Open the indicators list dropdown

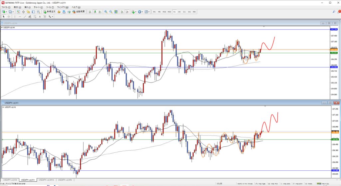(133, 12)
